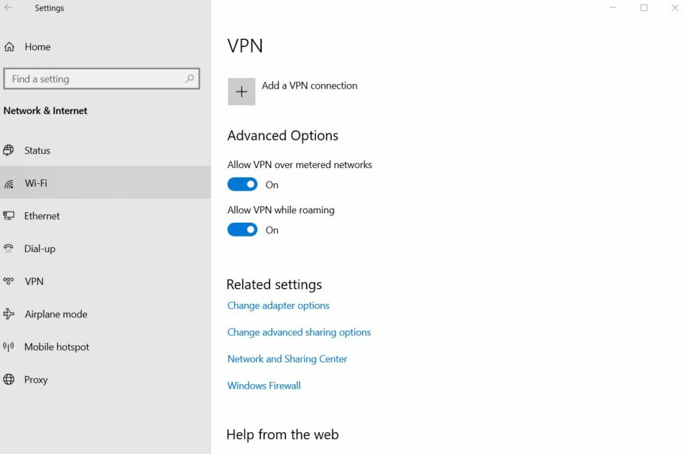Focus the Find a setting search box
Screen dimensions: 684x454
(x=94, y=79)
